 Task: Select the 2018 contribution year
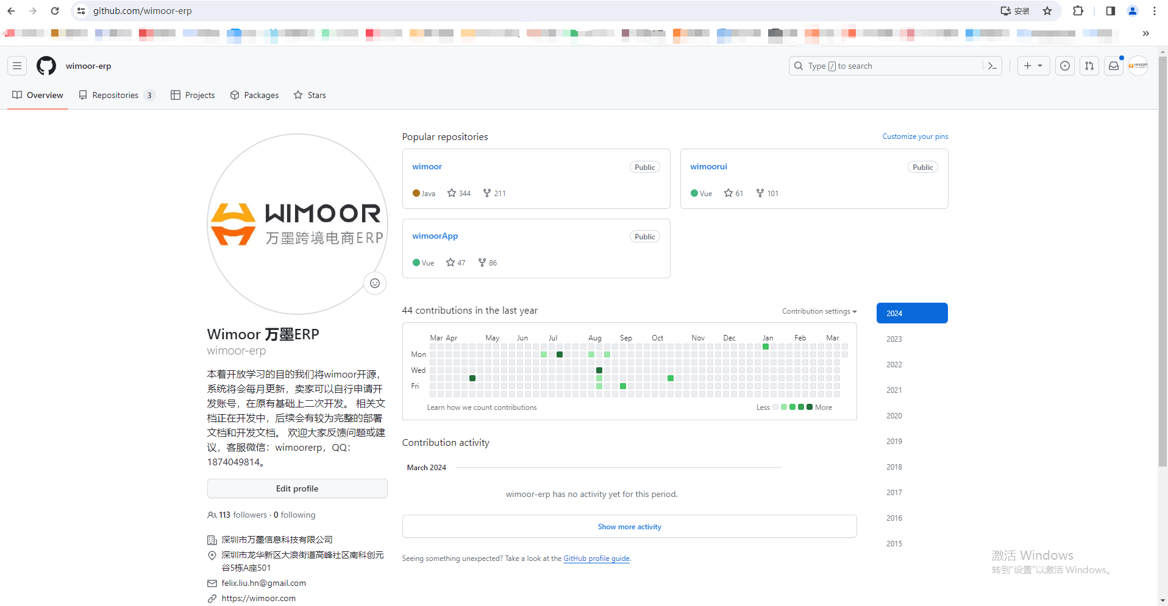tap(912, 467)
